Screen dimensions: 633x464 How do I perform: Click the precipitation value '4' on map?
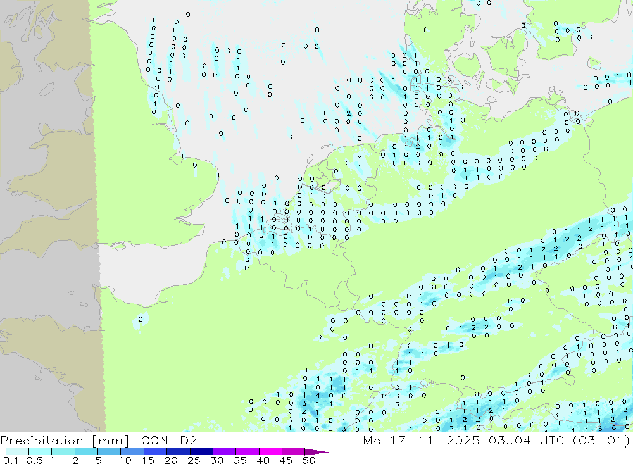coord(318,396)
